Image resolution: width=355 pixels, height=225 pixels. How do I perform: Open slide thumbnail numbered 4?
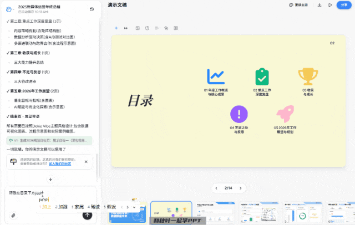259,213
